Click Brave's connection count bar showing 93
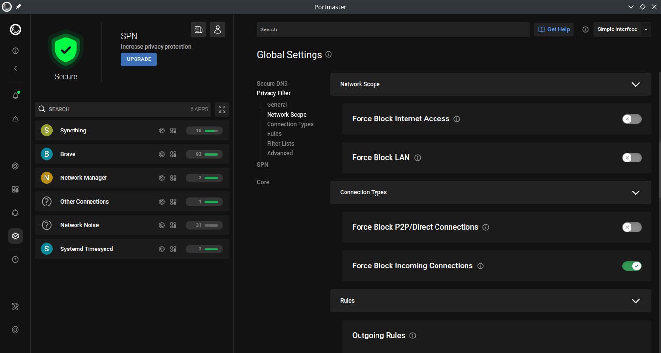661x353 pixels. (x=204, y=154)
